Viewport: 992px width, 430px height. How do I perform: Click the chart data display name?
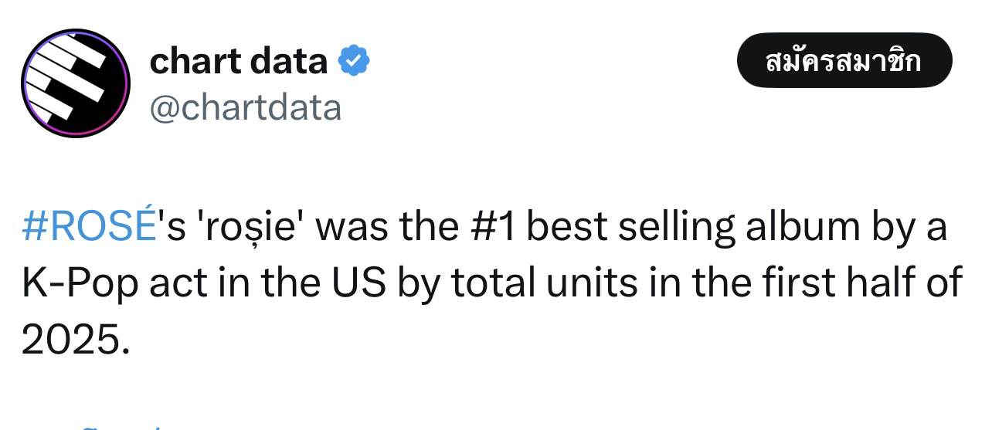pyautogui.click(x=238, y=60)
